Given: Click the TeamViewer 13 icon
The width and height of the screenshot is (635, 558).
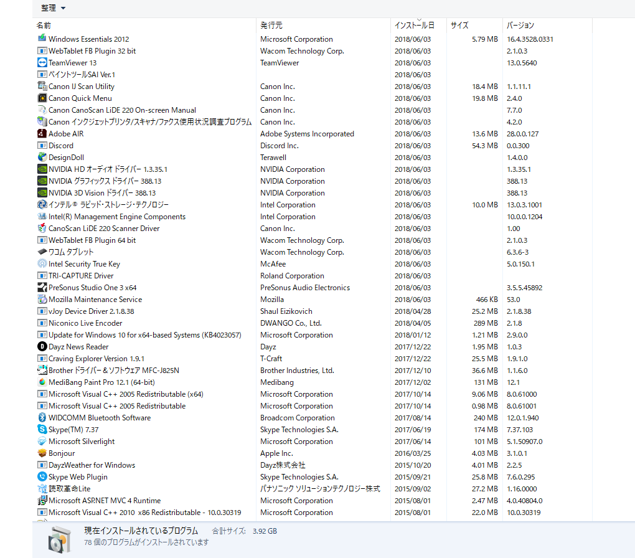Looking at the screenshot, I should tap(42, 62).
